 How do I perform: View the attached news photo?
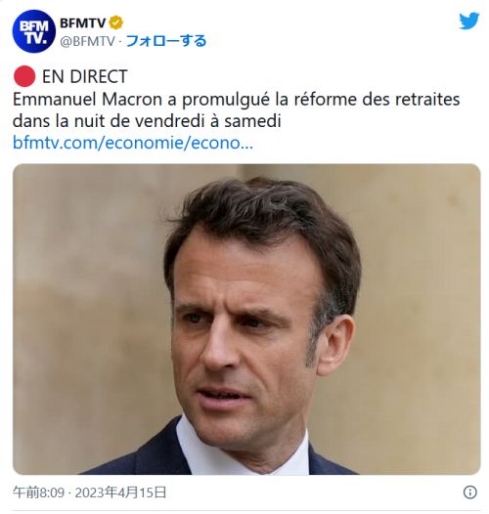(246, 319)
